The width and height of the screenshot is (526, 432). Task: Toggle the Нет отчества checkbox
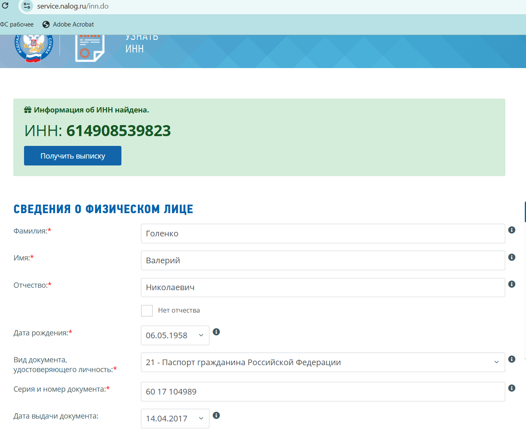click(147, 311)
